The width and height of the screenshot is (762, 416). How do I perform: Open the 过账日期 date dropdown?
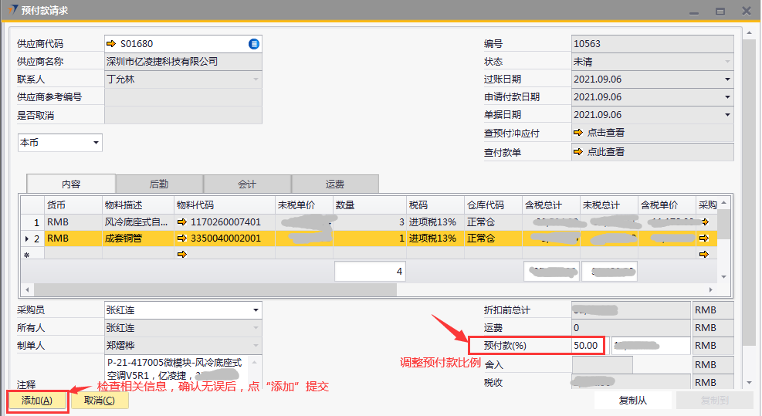tap(727, 79)
